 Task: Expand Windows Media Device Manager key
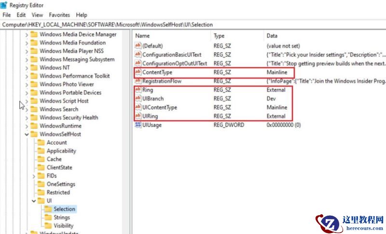[27, 35]
